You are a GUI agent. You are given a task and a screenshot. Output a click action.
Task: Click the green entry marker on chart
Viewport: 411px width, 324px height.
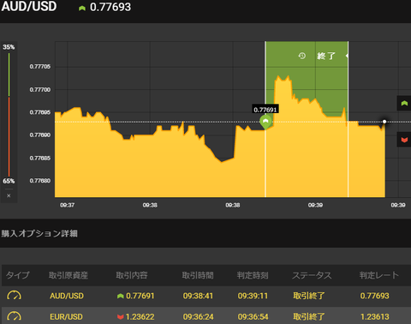click(x=265, y=122)
